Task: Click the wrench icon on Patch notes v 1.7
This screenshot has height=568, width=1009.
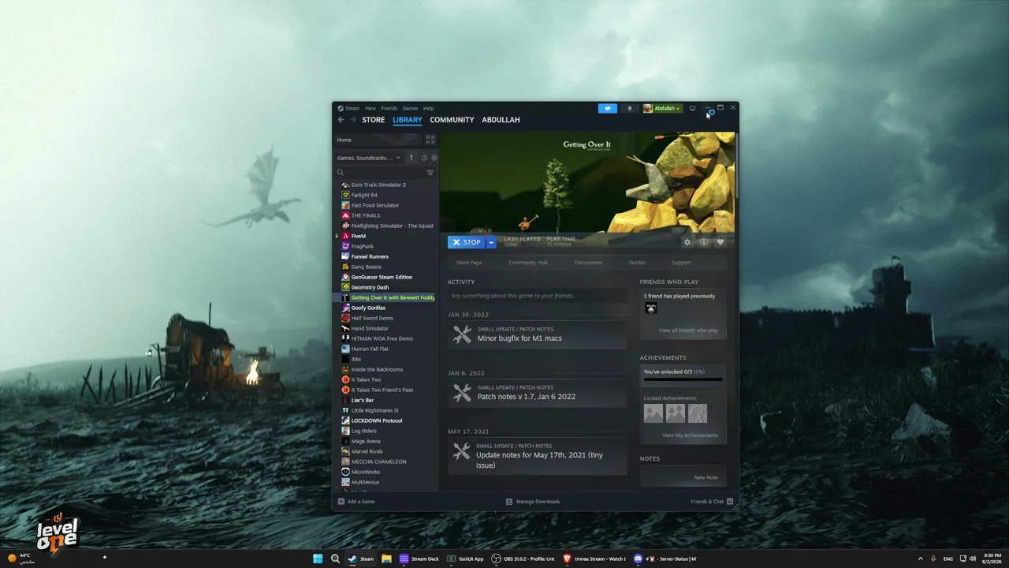Action: [x=462, y=393]
